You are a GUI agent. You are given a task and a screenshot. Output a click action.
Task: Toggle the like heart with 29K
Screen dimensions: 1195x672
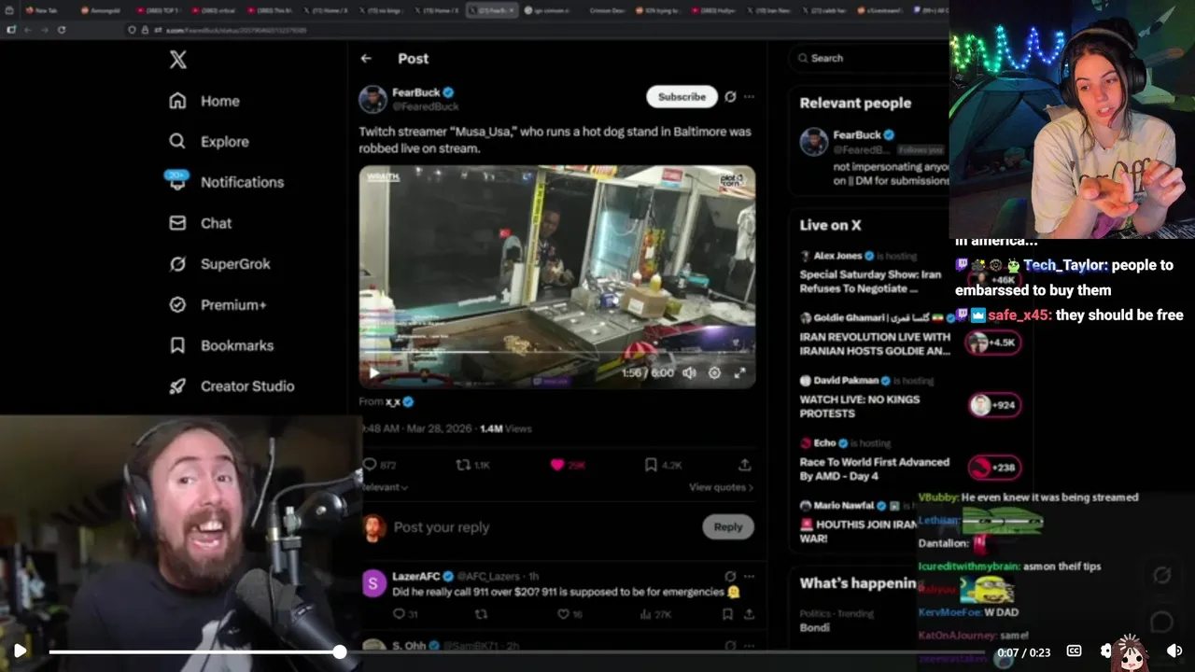coord(568,465)
